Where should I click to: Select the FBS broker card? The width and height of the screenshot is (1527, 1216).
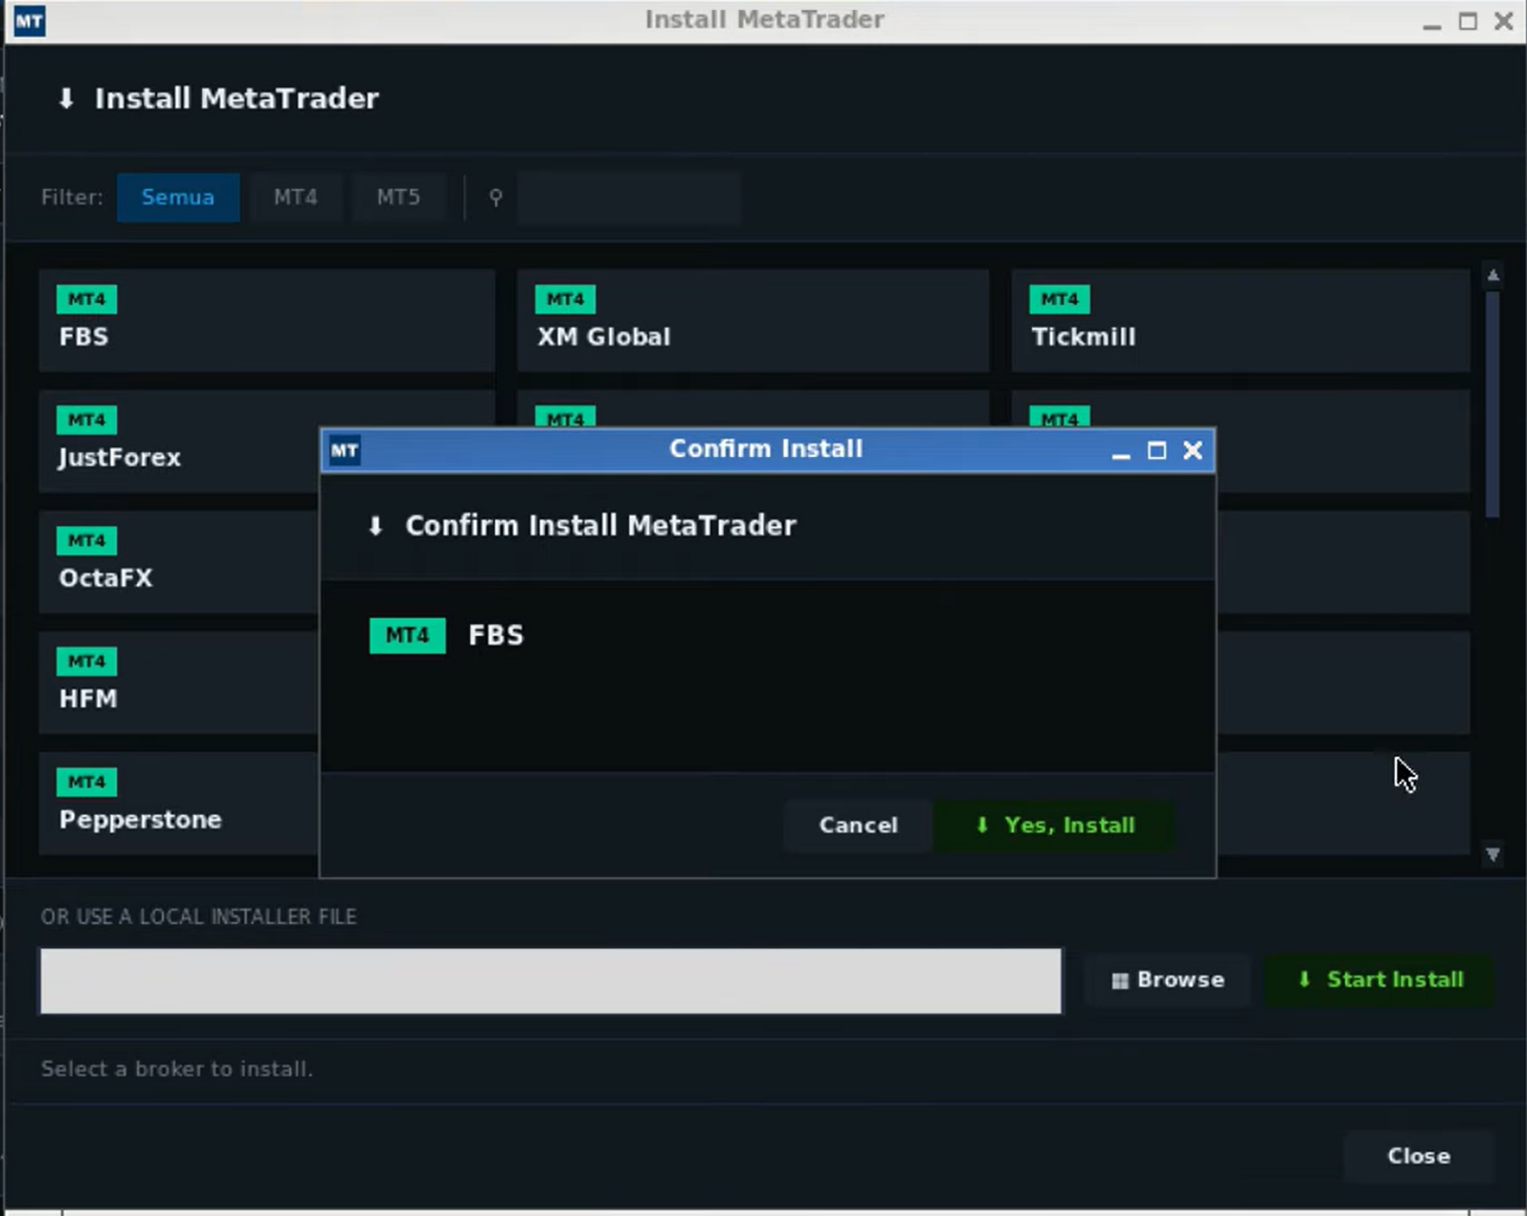click(266, 321)
